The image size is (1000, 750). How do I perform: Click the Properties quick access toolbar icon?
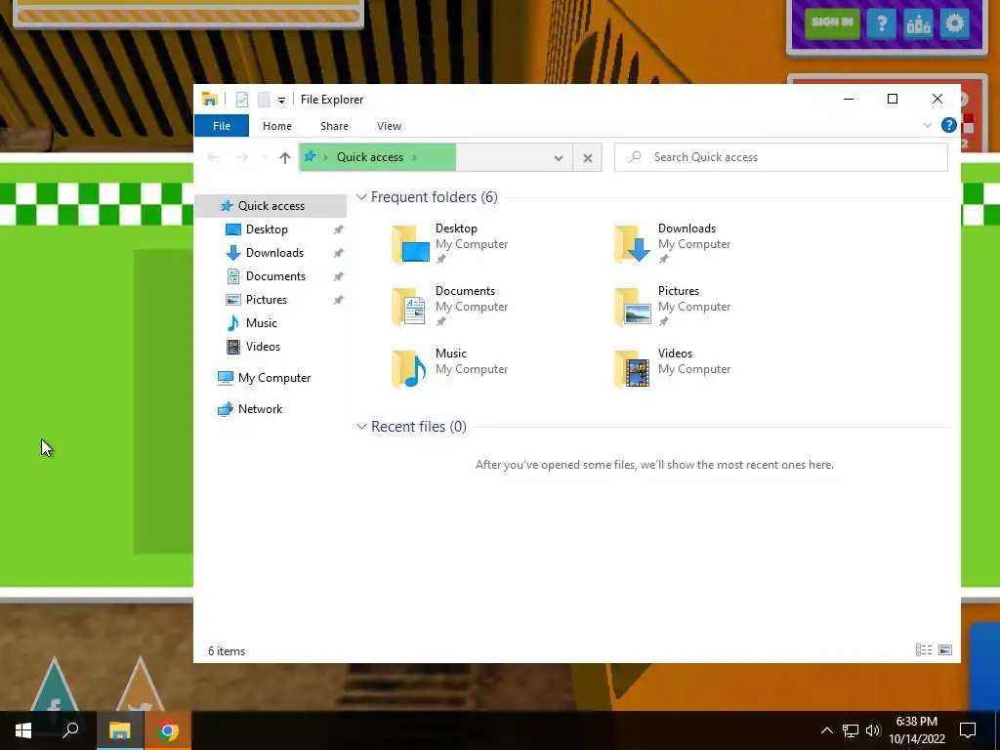click(x=242, y=100)
